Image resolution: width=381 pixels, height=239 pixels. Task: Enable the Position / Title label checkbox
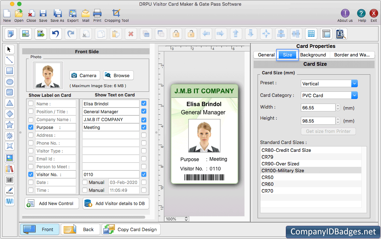point(31,111)
